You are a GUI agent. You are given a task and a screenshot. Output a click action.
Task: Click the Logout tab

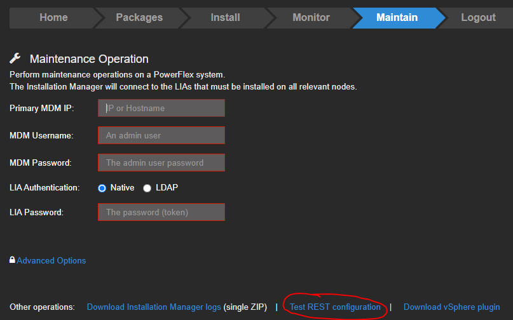point(478,18)
